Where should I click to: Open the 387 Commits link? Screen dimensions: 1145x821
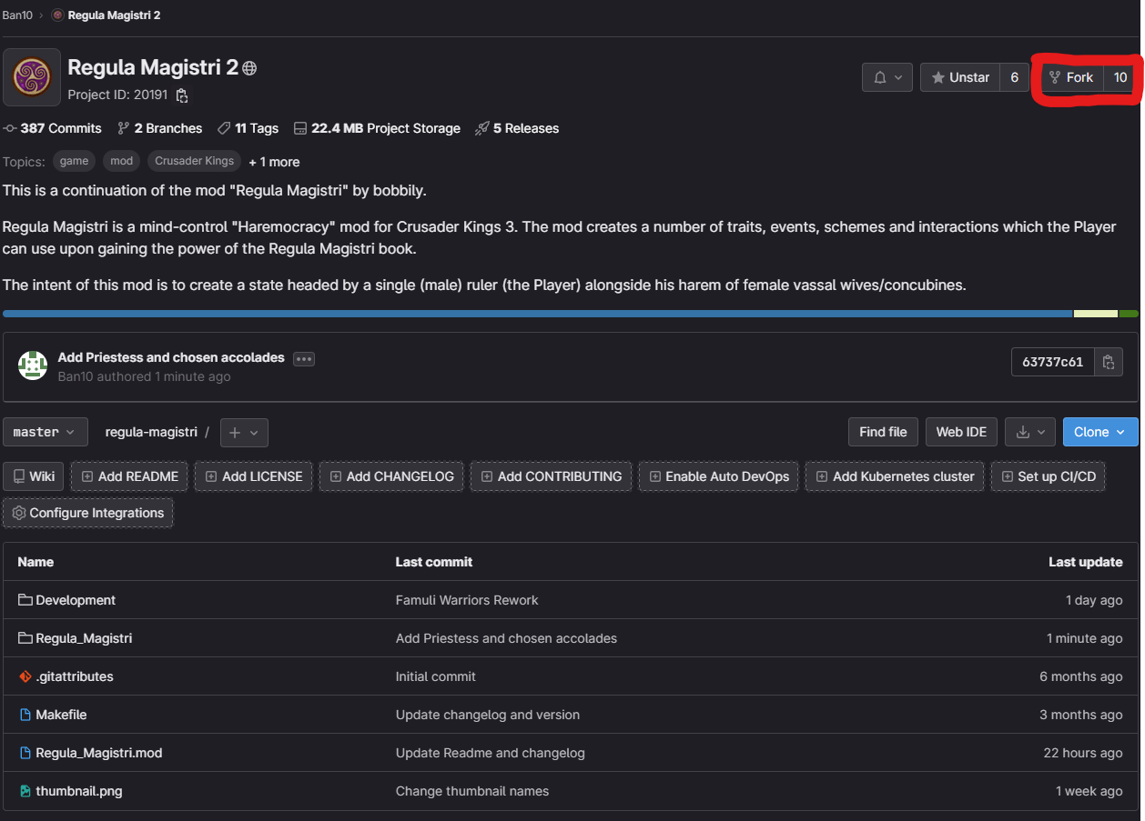tap(53, 128)
